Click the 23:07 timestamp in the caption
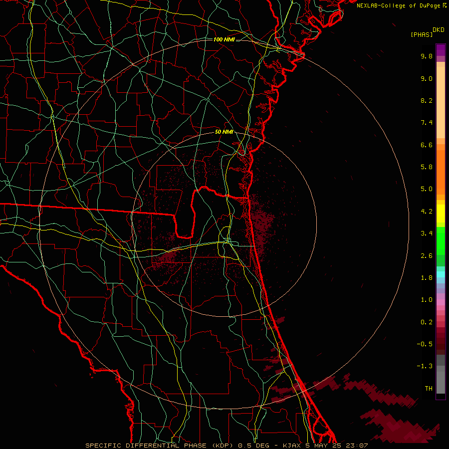 click(x=358, y=446)
